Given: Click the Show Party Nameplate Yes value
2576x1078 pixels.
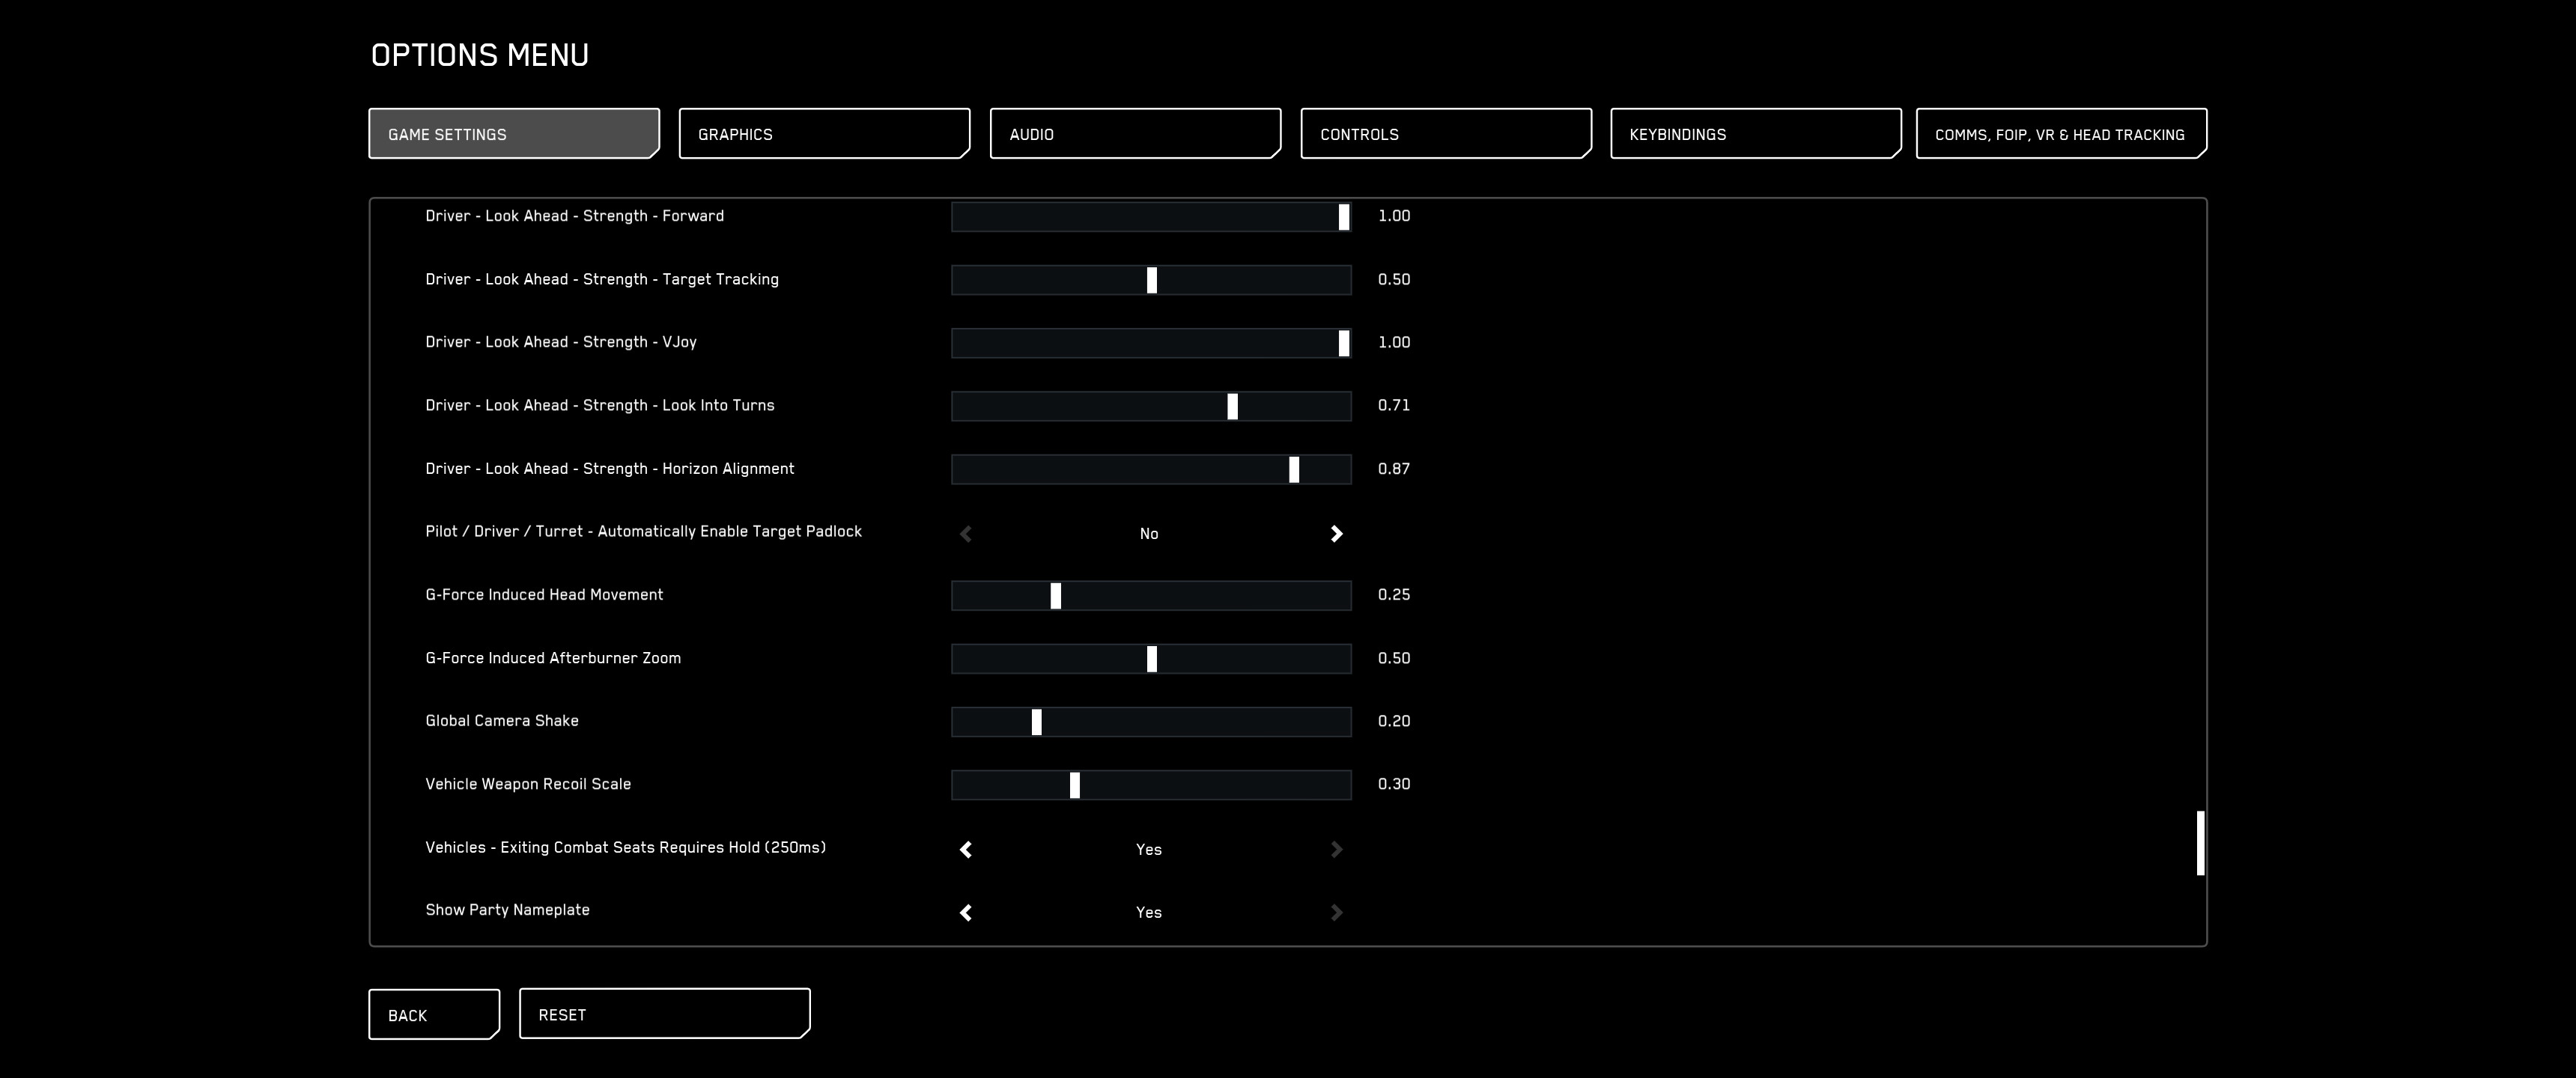Looking at the screenshot, I should (1149, 913).
